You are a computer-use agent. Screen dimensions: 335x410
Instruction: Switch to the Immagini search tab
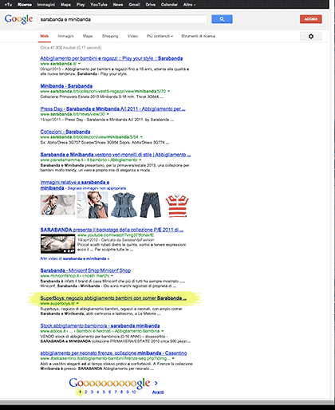[65, 36]
